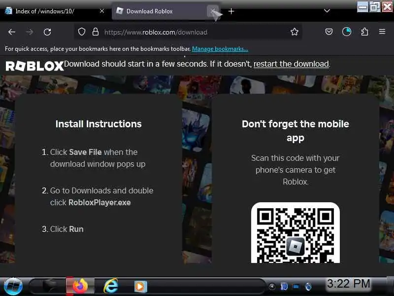
Task: Open the Firefox application menu
Action: coord(382,32)
